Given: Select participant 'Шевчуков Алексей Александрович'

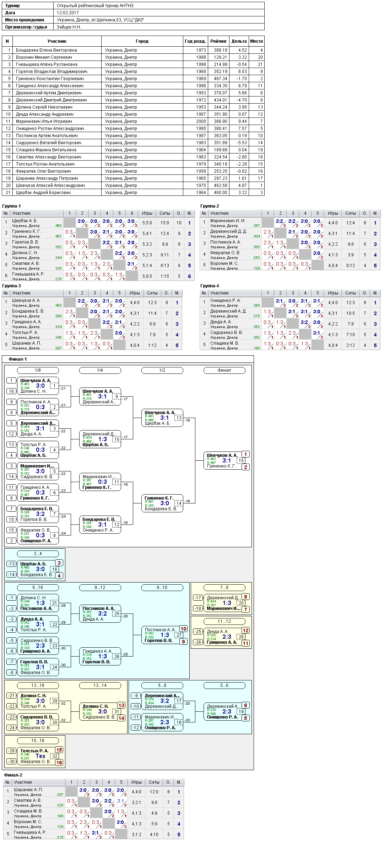Looking at the screenshot, I should pyautogui.click(x=50, y=186).
